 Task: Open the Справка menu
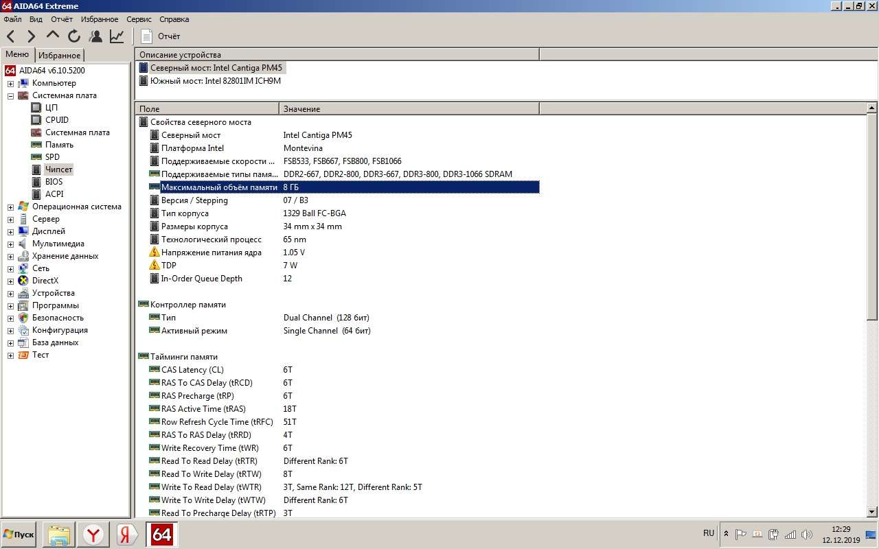point(174,19)
